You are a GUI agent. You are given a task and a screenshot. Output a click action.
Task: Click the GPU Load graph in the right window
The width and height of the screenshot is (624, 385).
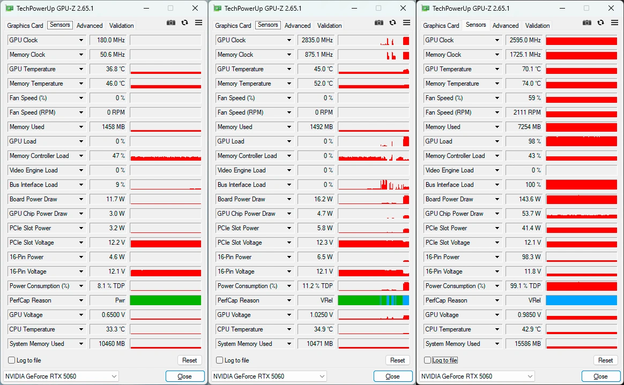pyautogui.click(x=582, y=141)
